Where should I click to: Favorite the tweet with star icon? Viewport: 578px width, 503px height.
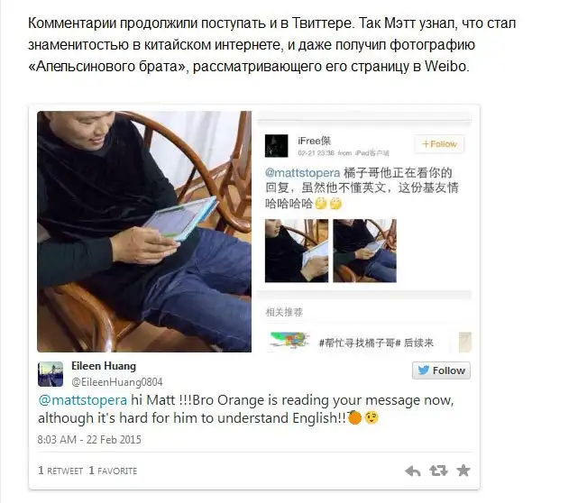pyautogui.click(x=463, y=471)
